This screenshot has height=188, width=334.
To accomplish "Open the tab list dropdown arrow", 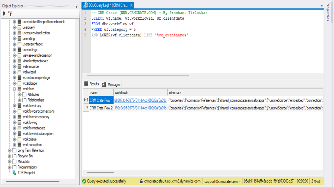I will pyautogui.click(x=321, y=6).
